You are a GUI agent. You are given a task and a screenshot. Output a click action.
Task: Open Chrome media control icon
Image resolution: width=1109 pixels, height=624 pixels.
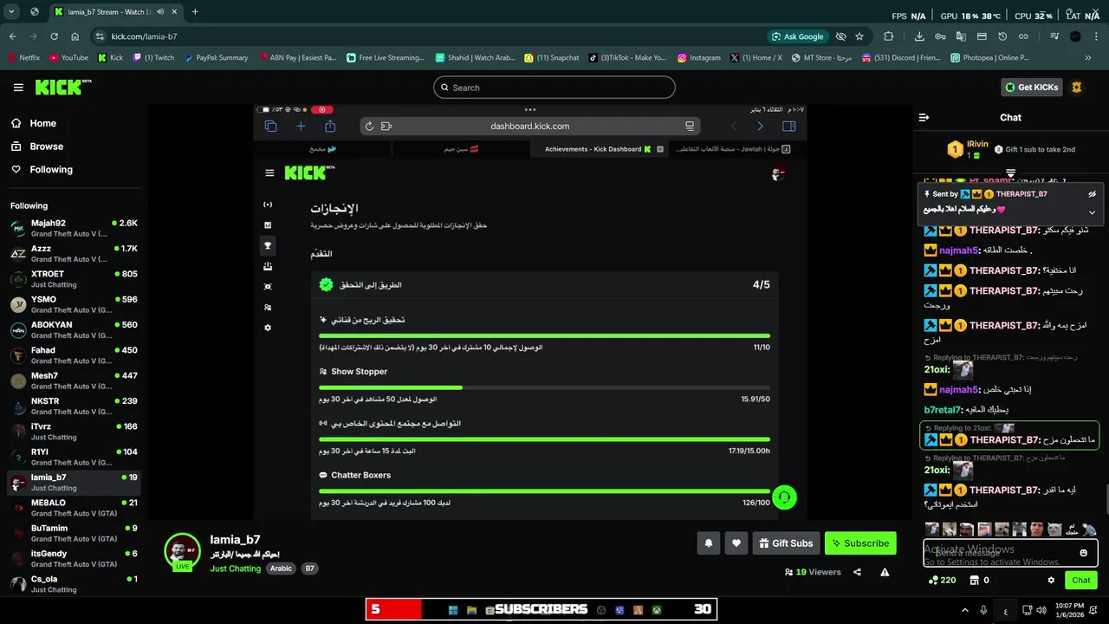pyautogui.click(x=1054, y=36)
